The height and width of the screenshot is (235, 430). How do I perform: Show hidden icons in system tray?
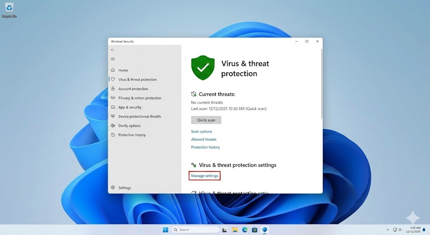point(388,230)
